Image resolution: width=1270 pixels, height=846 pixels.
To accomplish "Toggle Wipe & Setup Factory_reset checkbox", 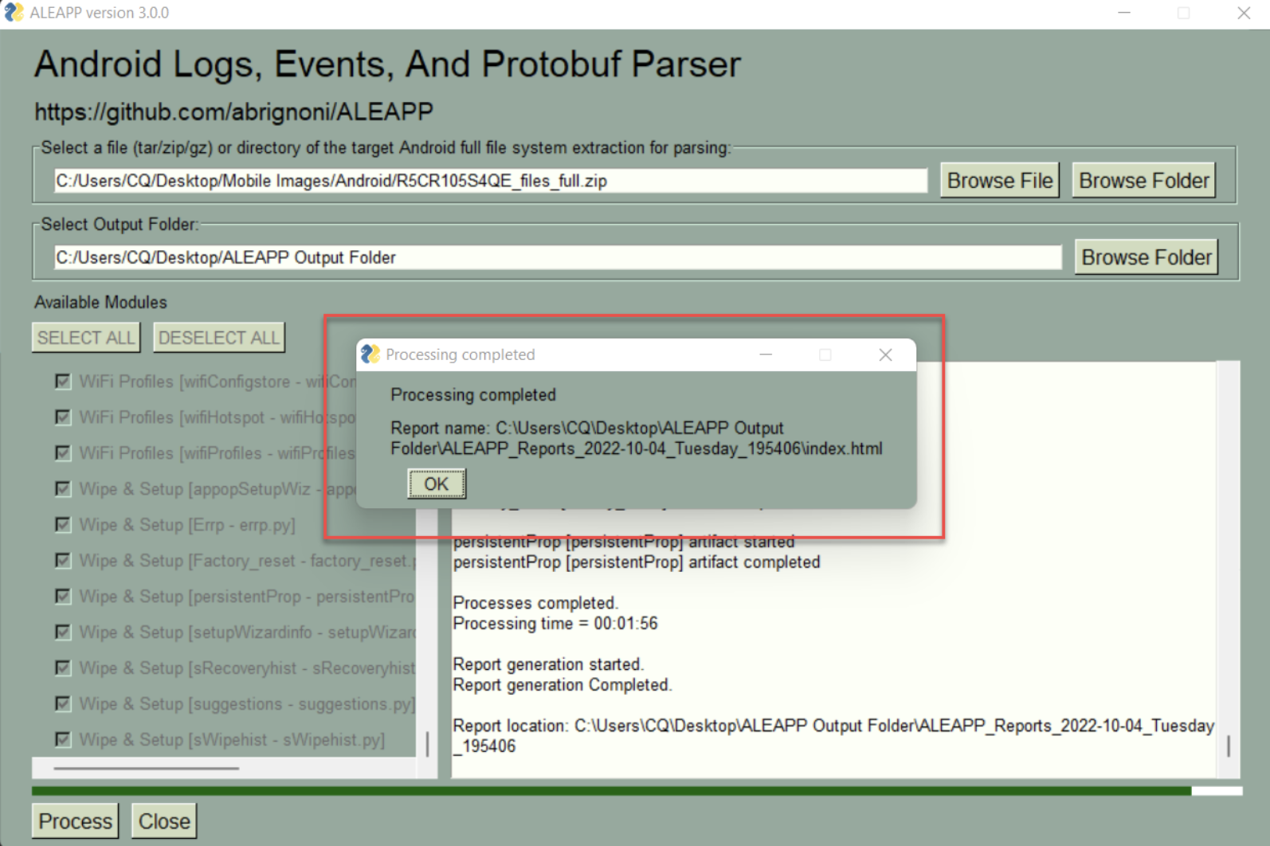I will (x=63, y=561).
